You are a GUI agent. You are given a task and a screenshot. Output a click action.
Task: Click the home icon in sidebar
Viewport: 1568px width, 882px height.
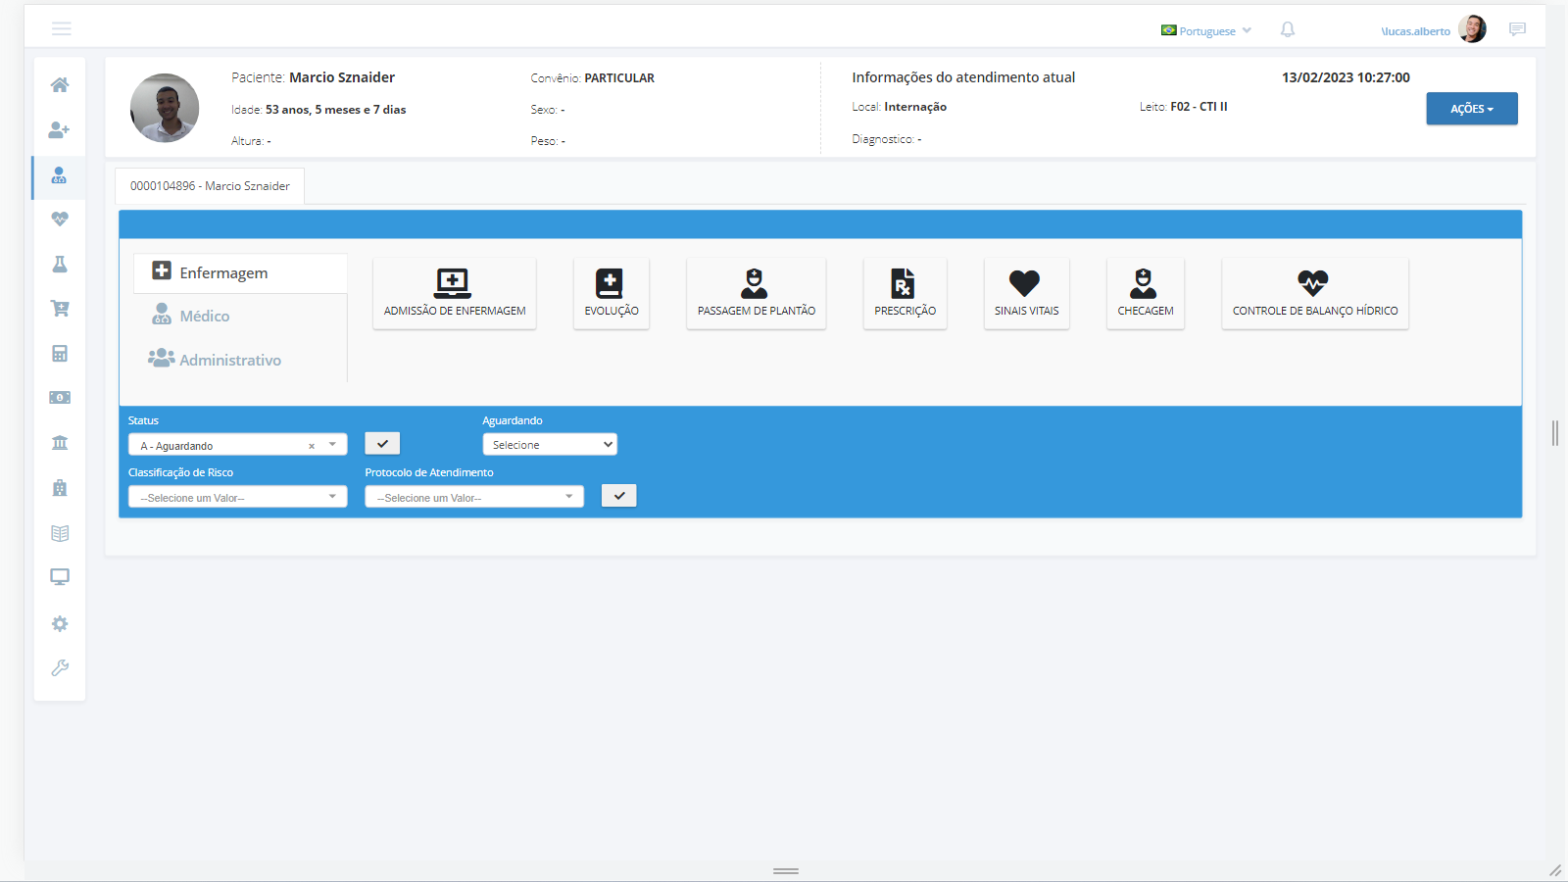pyautogui.click(x=60, y=85)
